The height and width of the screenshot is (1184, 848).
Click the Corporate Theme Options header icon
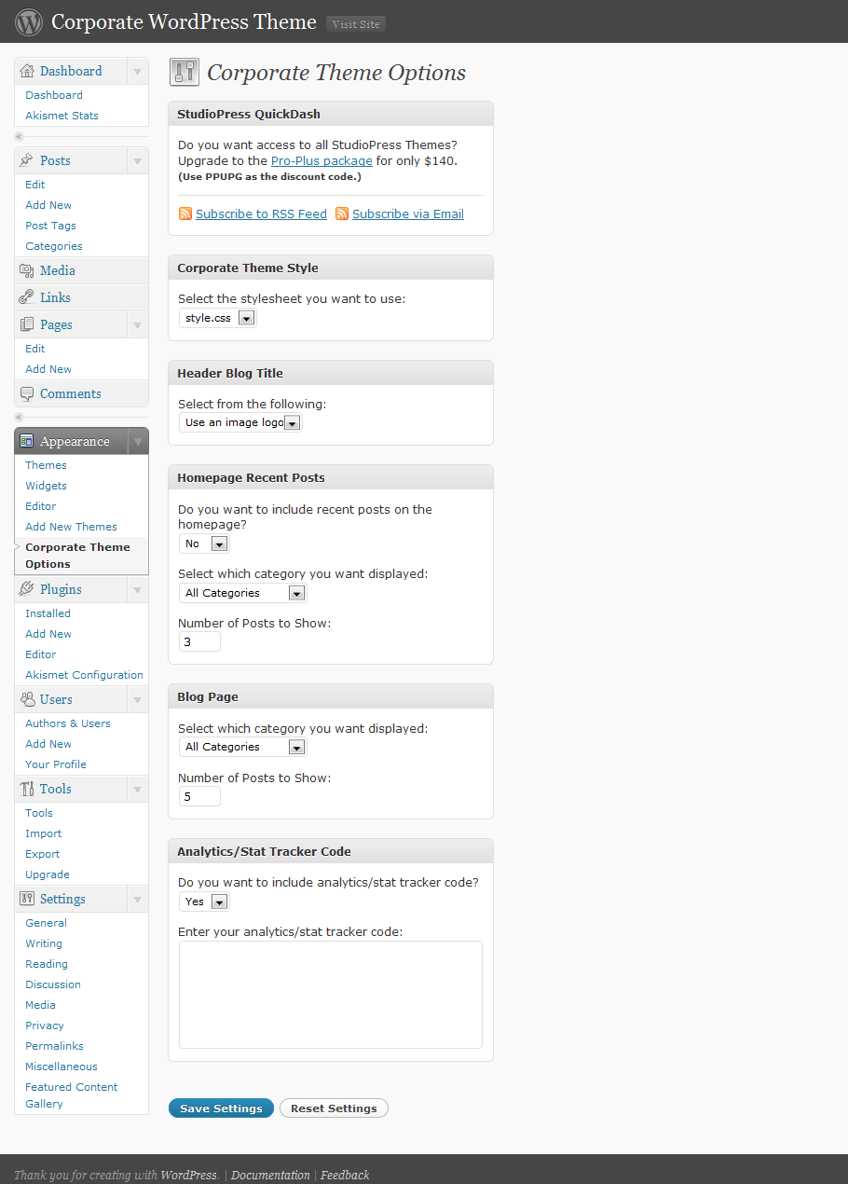click(x=185, y=72)
